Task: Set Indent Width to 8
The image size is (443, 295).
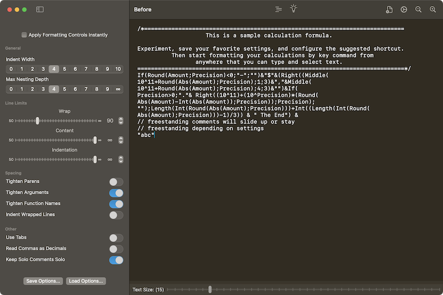Action: point(96,69)
